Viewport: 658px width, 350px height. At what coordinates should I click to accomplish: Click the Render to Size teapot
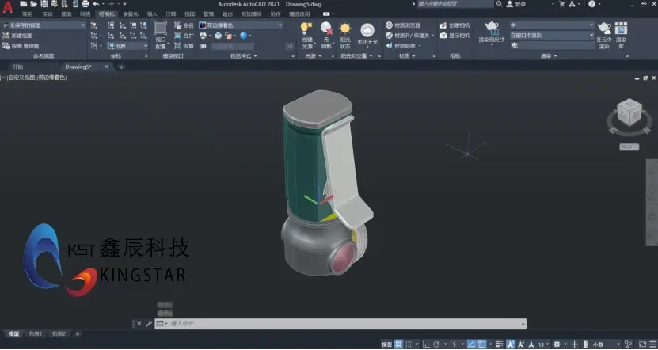492,28
